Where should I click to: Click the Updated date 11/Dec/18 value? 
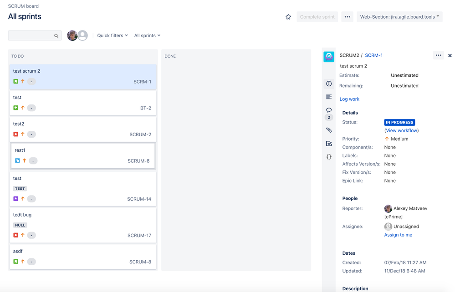tap(404, 271)
